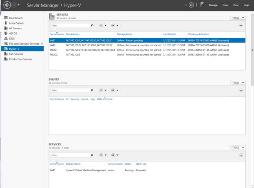The height and width of the screenshot is (188, 254).
Task: Open the Servers TASKS dropdown
Action: pyautogui.click(x=238, y=18)
